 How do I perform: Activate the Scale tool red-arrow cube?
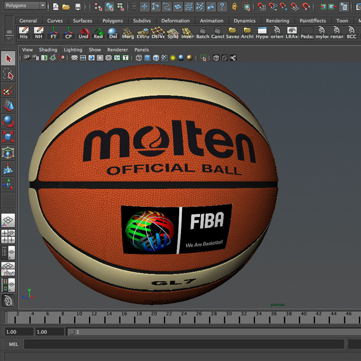click(x=8, y=137)
